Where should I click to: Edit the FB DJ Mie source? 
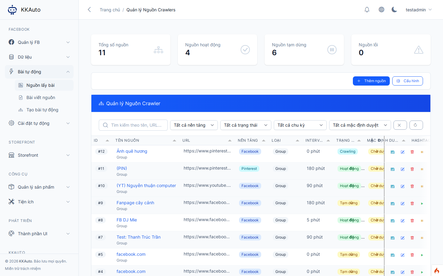click(402, 221)
